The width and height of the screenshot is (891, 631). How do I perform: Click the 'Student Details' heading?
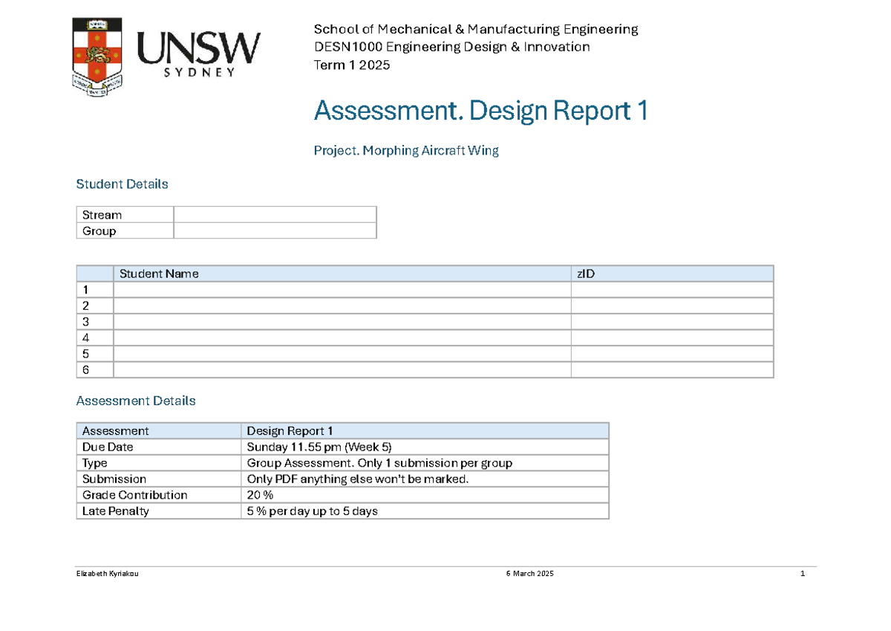pyautogui.click(x=123, y=184)
